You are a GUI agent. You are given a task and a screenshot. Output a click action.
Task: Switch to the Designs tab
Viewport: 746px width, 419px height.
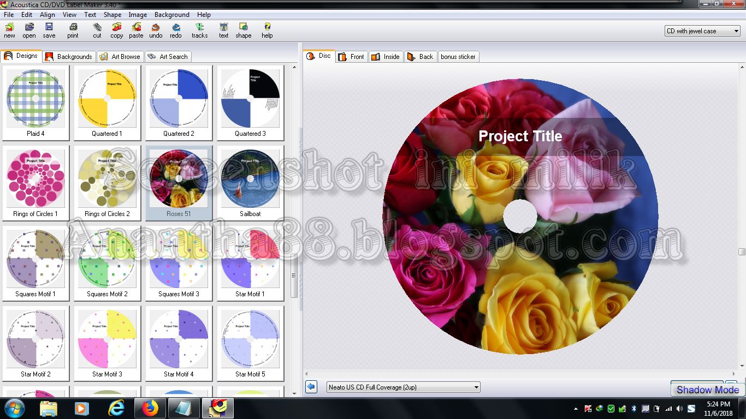click(x=21, y=56)
